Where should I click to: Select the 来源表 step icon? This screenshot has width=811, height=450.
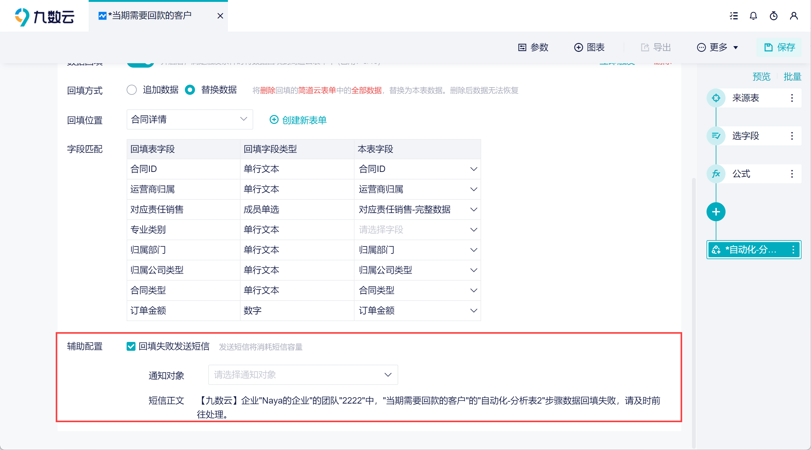(716, 98)
